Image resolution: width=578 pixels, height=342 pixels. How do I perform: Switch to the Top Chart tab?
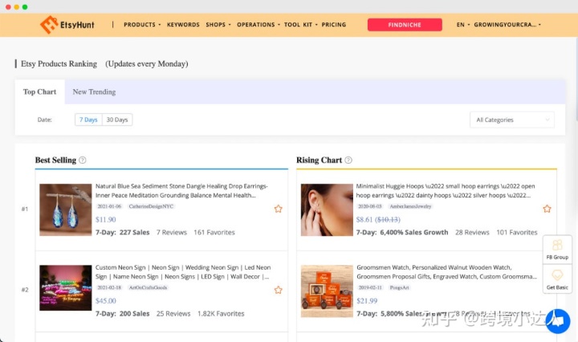pos(40,92)
